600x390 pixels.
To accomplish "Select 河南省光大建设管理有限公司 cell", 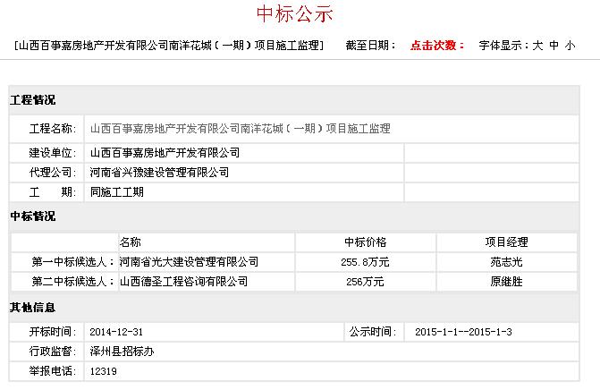I will pos(189,262).
